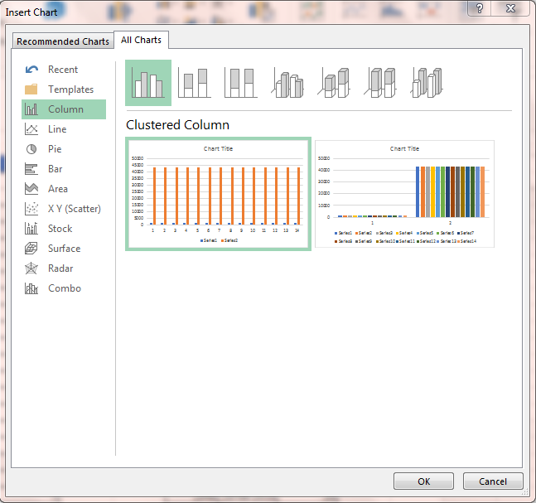Pick the fourteen-series clustered column preview
Screen dimensions: 536x503
point(404,194)
